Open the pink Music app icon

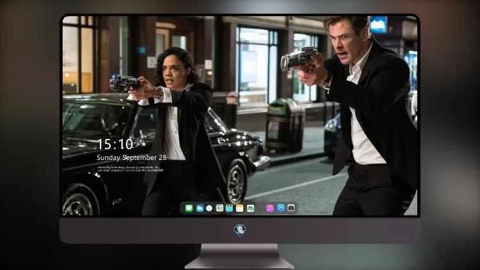point(269,209)
